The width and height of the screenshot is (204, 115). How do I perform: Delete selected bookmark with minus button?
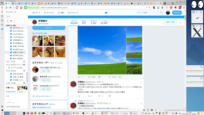(x=14, y=21)
